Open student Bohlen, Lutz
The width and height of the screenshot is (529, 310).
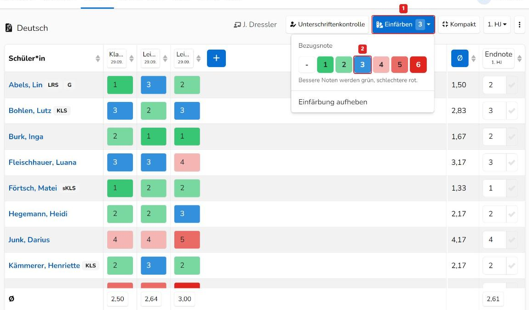tap(30, 111)
